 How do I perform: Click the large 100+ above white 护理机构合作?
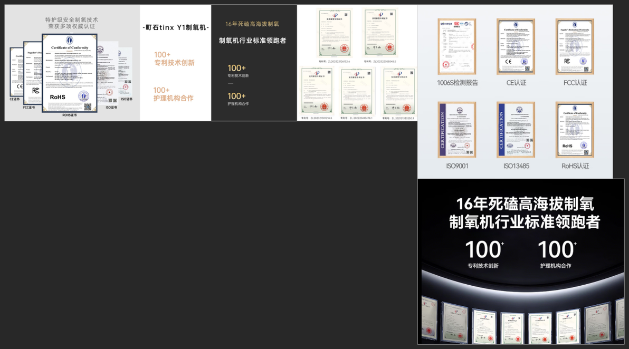pyautogui.click(x=557, y=249)
